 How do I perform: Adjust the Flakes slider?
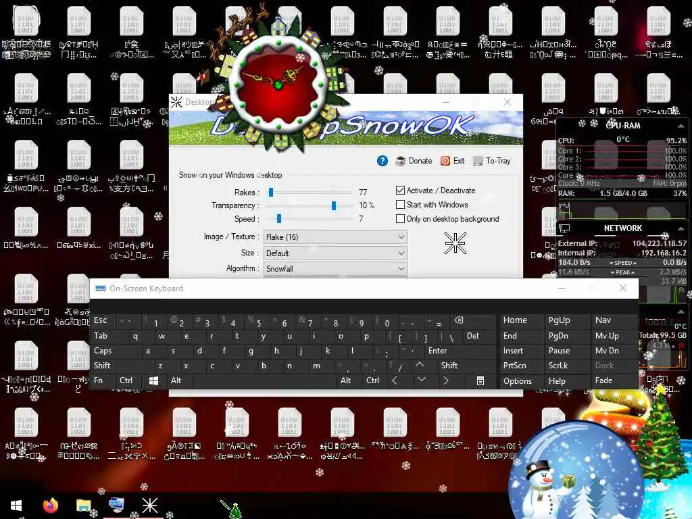(x=270, y=193)
